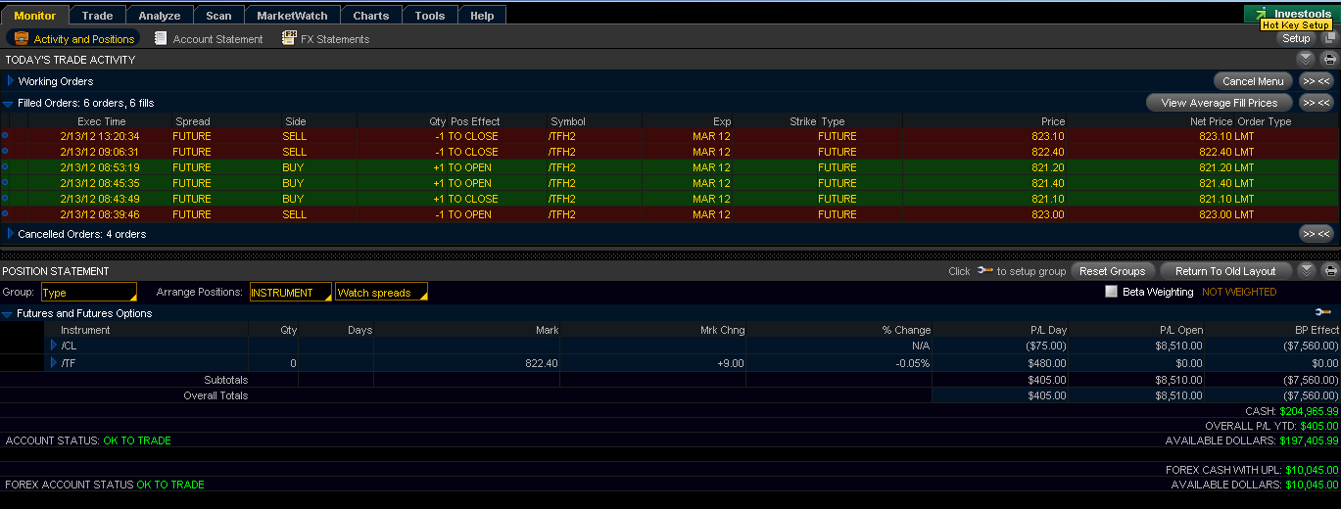Click the dot icon of the 08:45:35 order
Screen dimensions: 1341x509
tap(5, 183)
